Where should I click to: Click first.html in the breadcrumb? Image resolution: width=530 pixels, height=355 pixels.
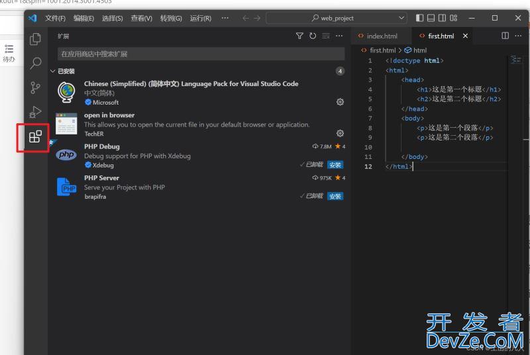[x=383, y=50]
